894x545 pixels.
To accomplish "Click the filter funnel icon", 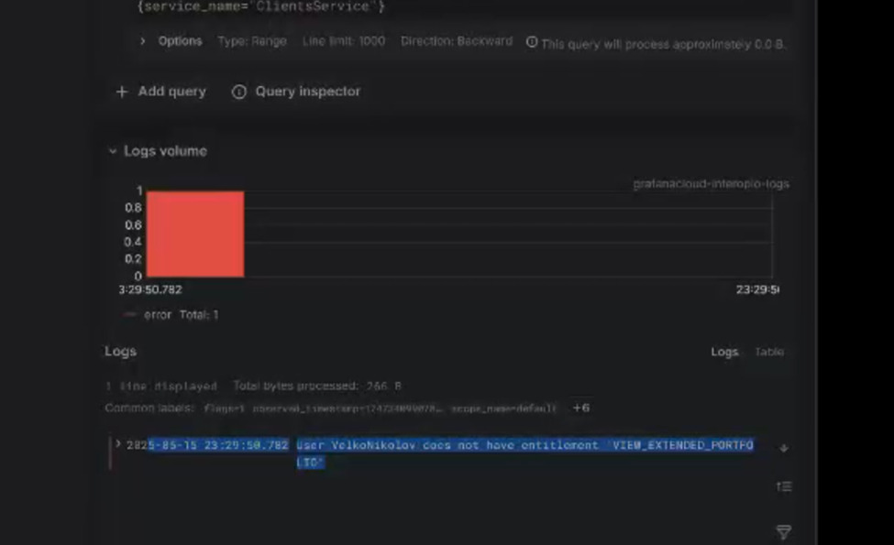I will click(784, 532).
